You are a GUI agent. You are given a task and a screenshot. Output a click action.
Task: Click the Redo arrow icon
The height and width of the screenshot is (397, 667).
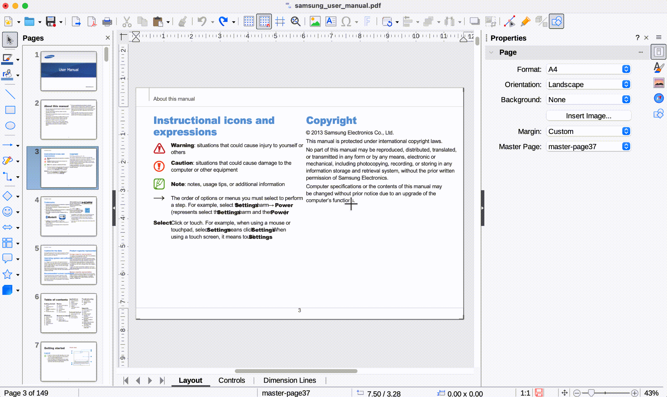pyautogui.click(x=223, y=22)
